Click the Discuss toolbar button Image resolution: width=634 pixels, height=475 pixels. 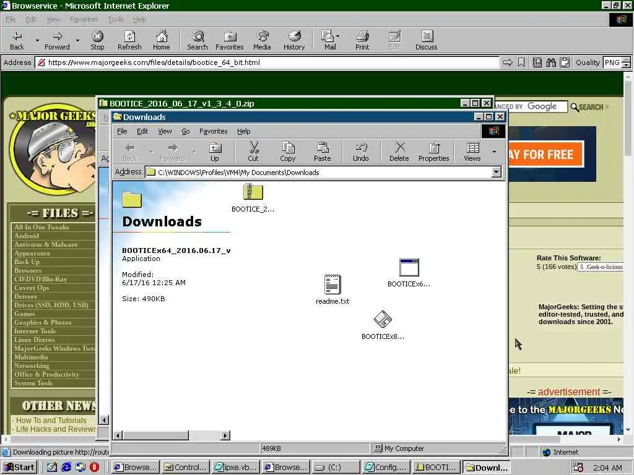(x=426, y=41)
